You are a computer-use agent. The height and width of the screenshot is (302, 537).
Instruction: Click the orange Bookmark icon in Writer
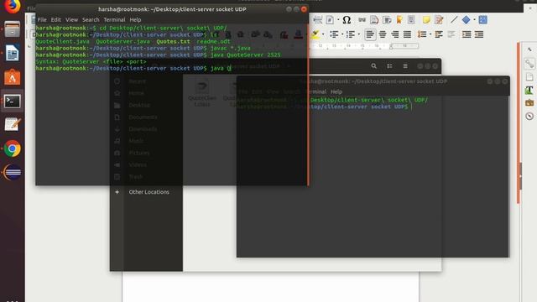click(x=399, y=20)
